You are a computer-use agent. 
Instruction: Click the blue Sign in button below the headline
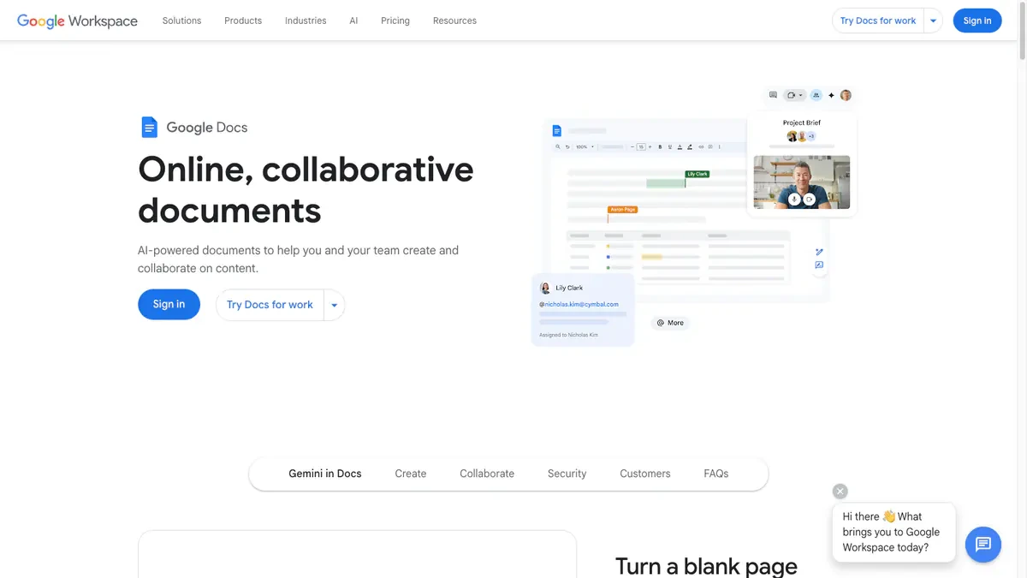[169, 305]
